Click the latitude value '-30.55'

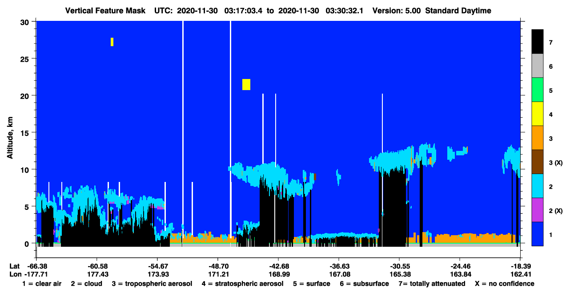pos(399,266)
